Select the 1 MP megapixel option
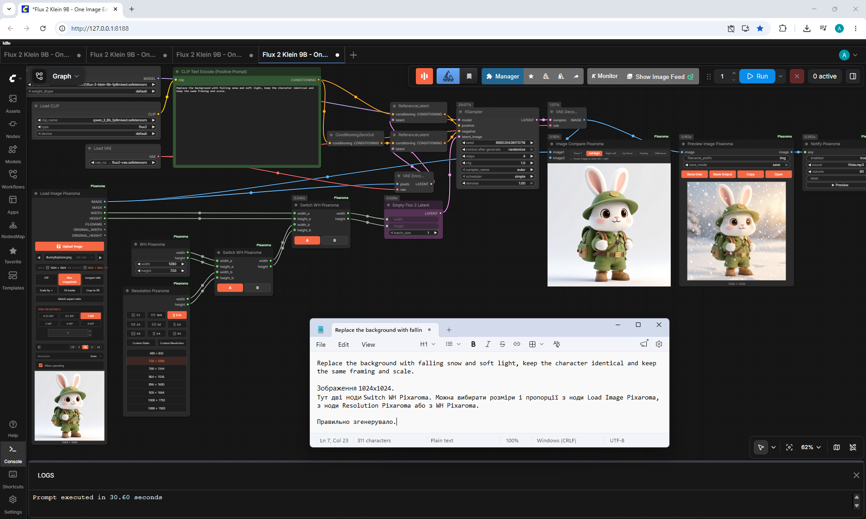 [91, 316]
